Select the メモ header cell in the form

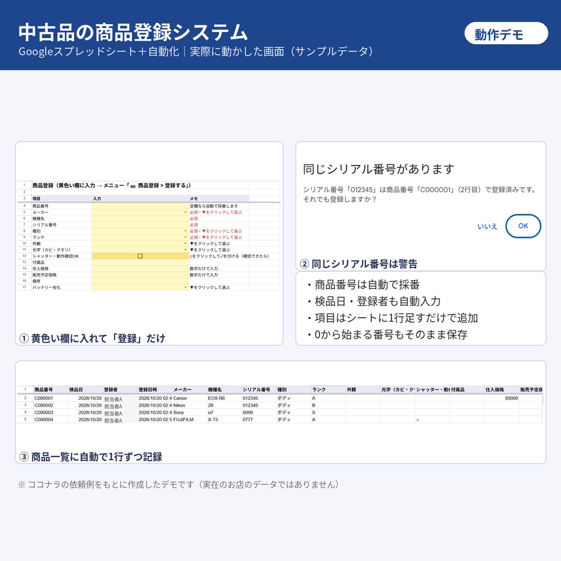[x=219, y=199]
